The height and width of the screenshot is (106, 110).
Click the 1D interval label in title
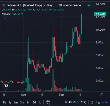[x=60, y=5]
